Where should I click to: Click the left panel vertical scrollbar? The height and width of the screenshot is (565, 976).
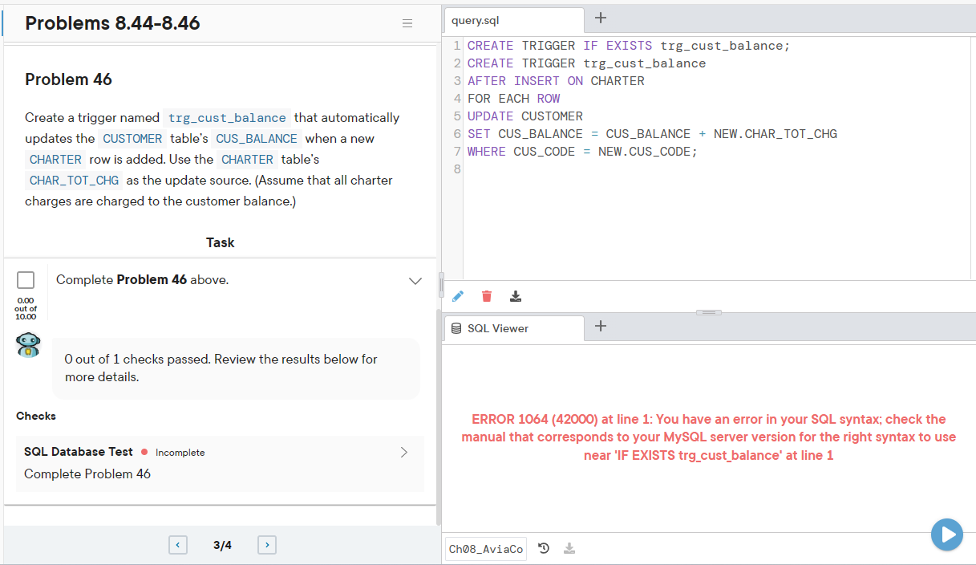tap(437, 417)
